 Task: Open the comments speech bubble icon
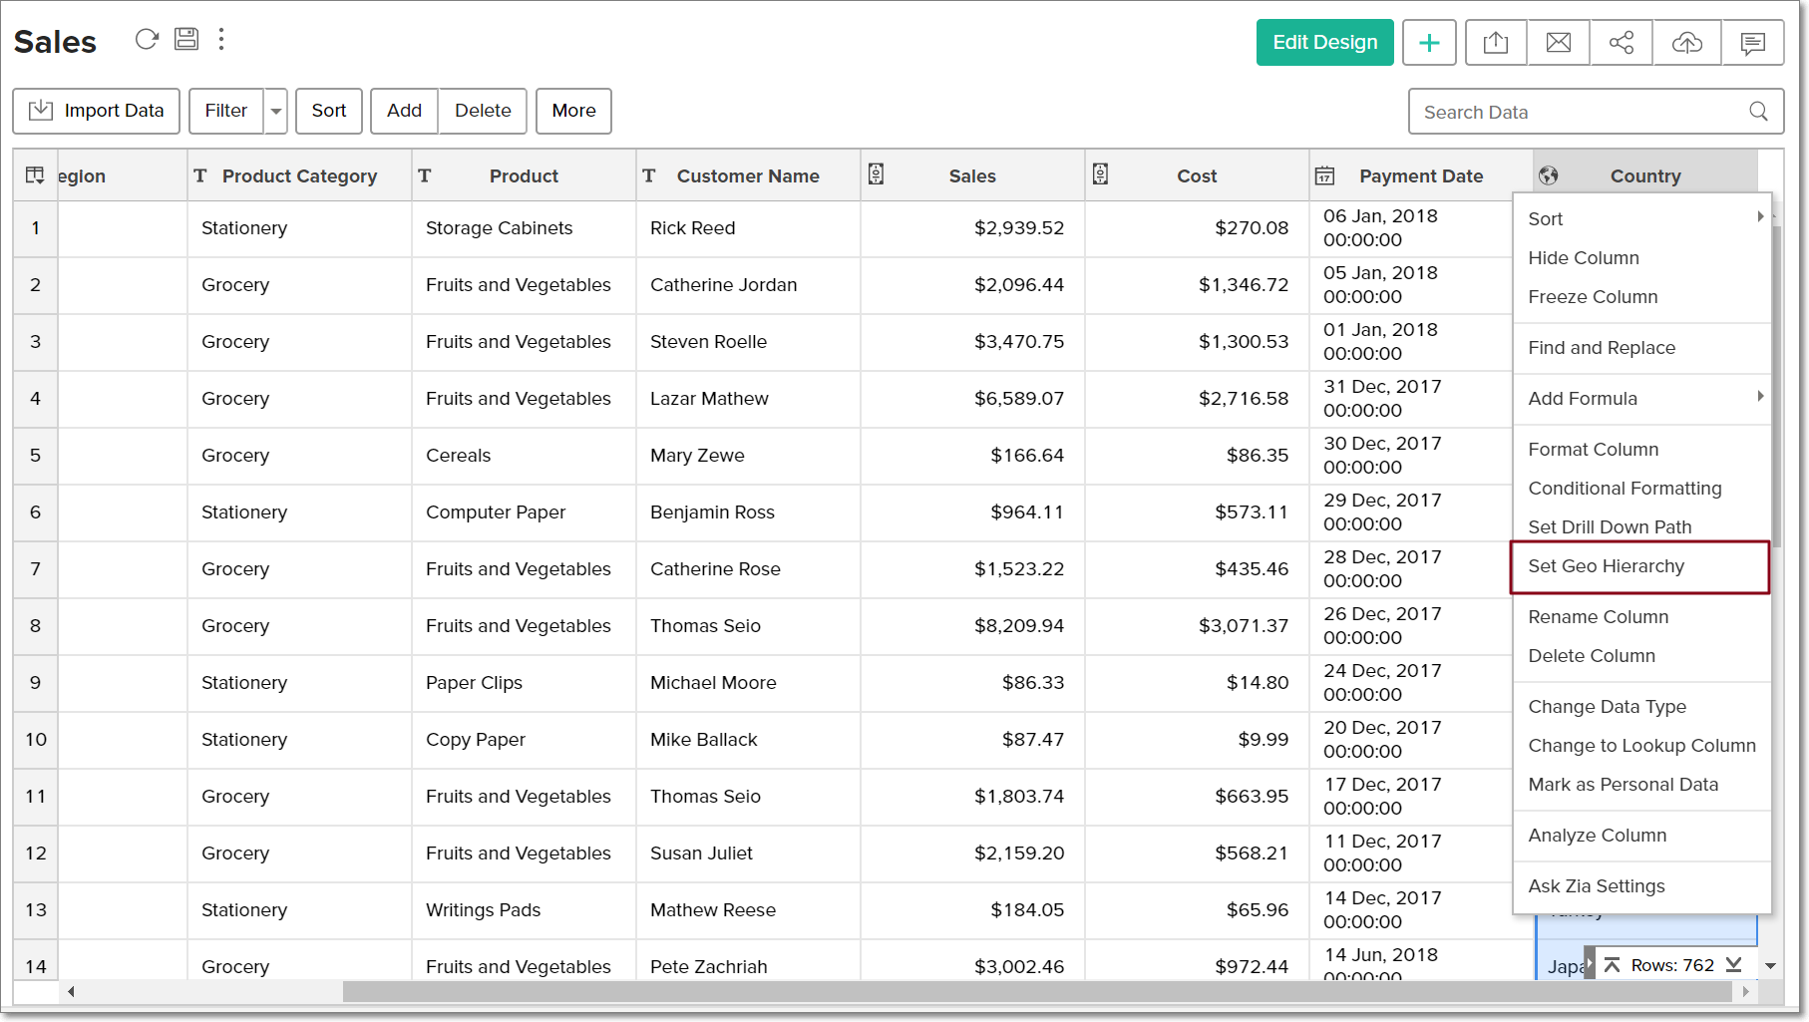(1752, 43)
